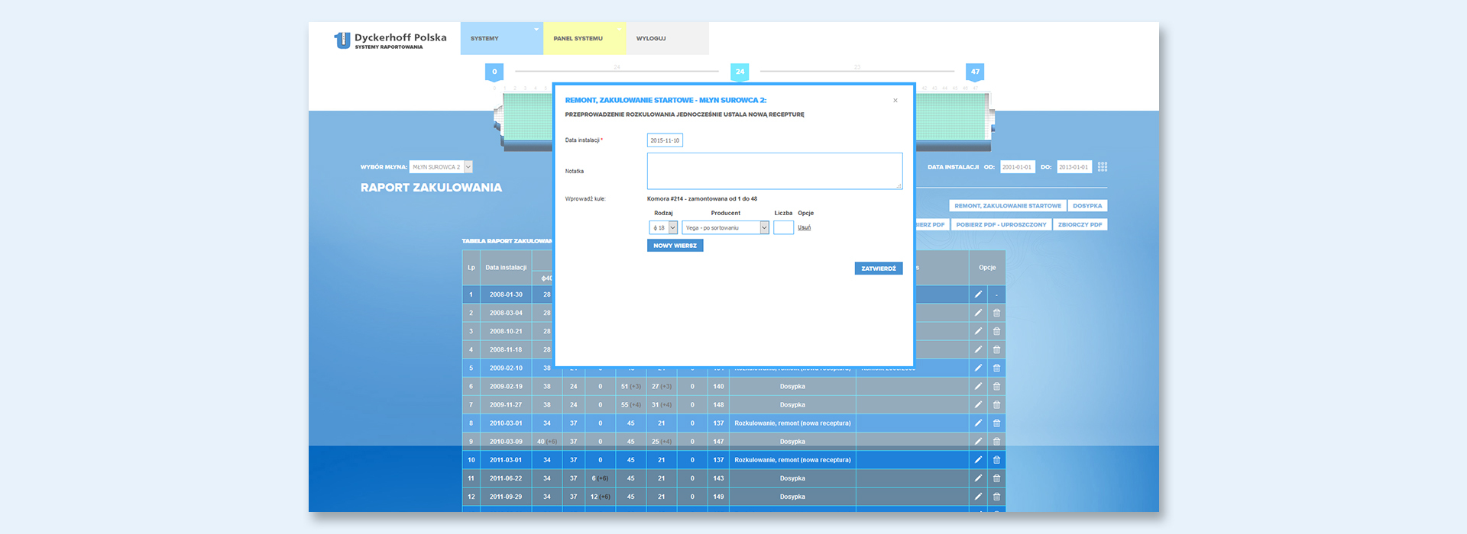Click Pobierz PDF - Uproszczony button

click(x=1001, y=225)
